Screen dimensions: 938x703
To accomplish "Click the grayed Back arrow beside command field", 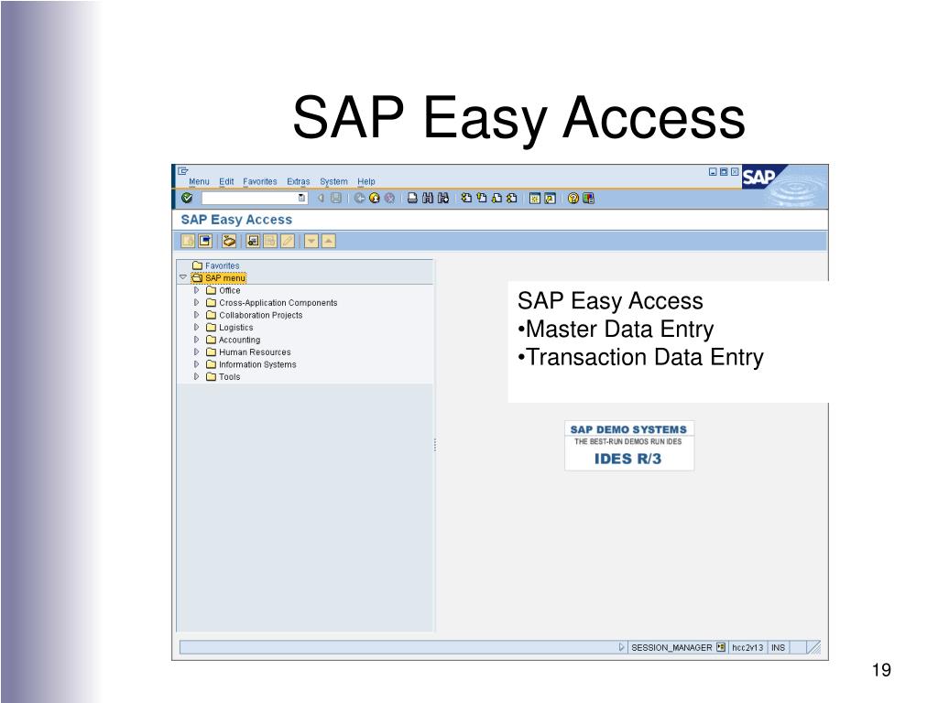I will pos(321,198).
